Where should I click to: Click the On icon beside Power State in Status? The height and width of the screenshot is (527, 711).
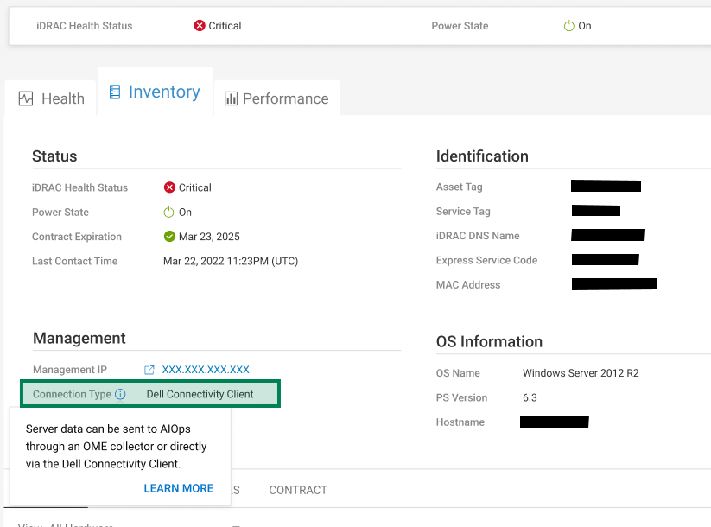click(170, 212)
